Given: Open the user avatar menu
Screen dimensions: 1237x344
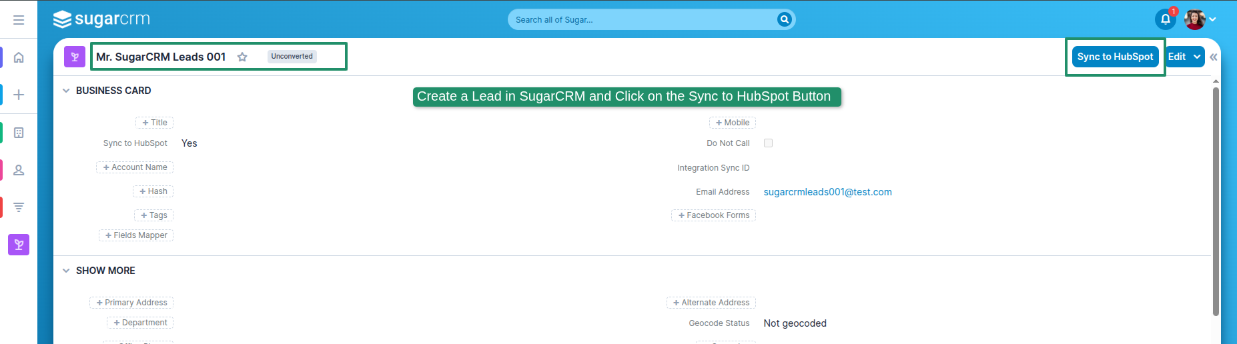Looking at the screenshot, I should point(1194,19).
